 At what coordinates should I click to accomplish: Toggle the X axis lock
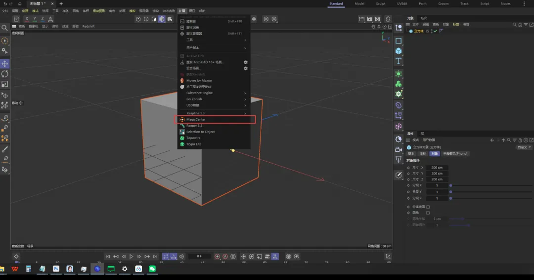[x=27, y=19]
